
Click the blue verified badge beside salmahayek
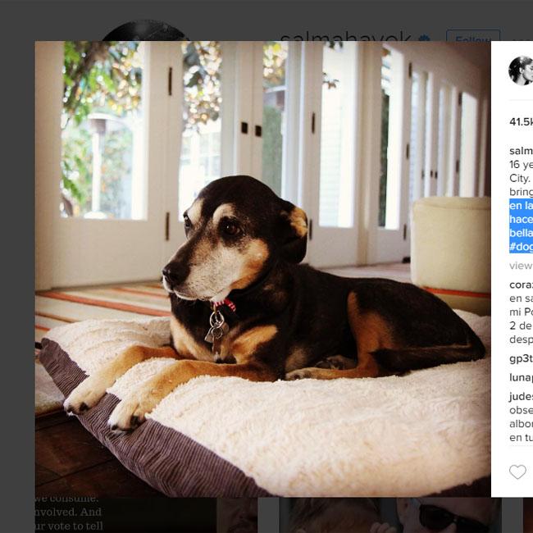[x=424, y=39]
